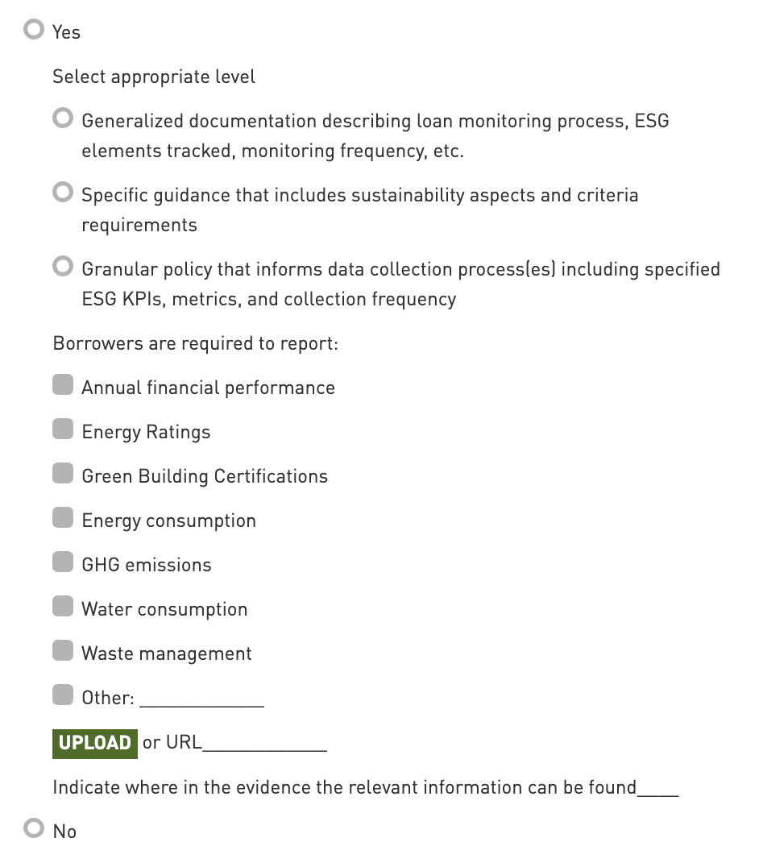
Task: Enable Green Building Certifications checkbox
Action: point(63,474)
